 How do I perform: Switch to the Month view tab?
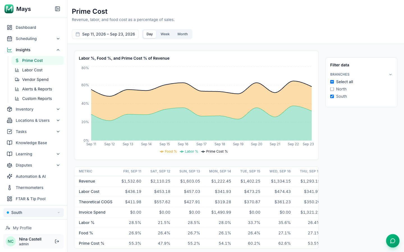[x=183, y=34]
